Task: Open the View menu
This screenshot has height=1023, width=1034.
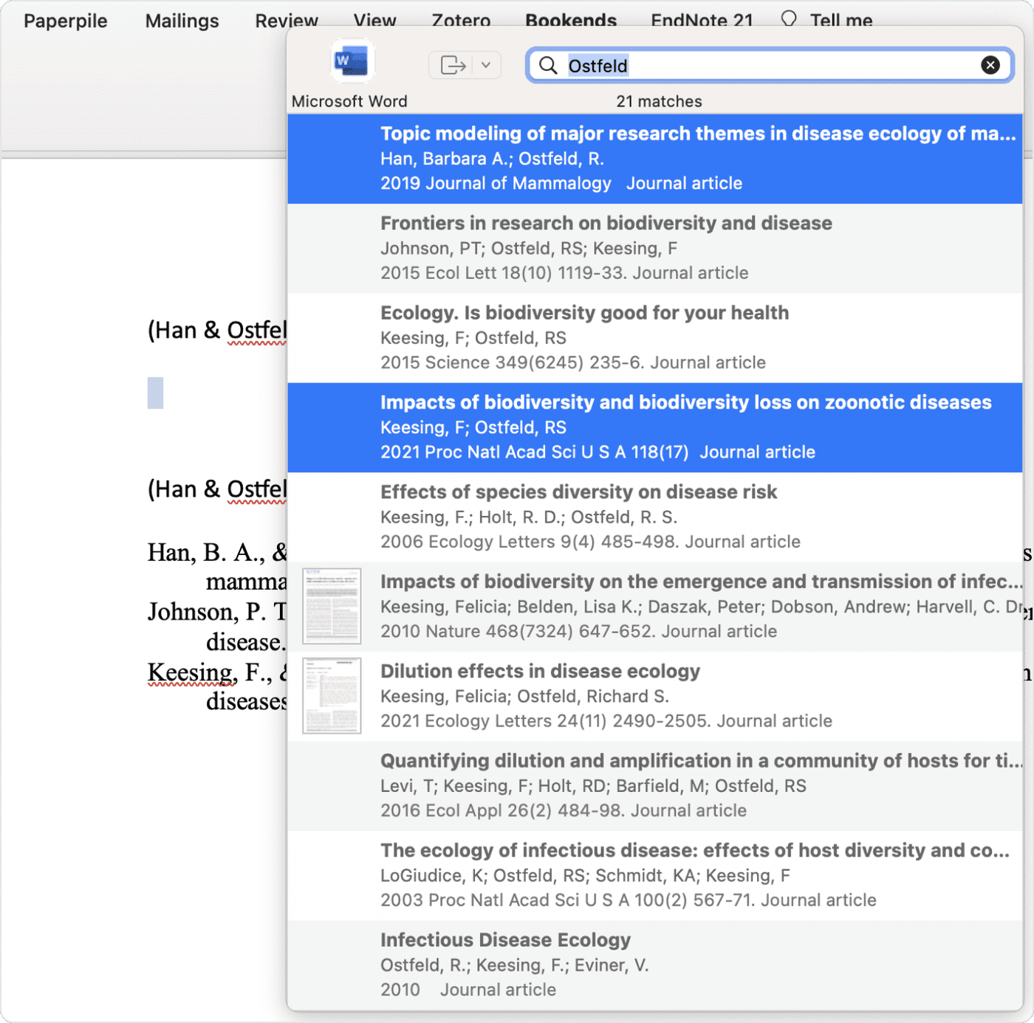Action: pyautogui.click(x=374, y=20)
